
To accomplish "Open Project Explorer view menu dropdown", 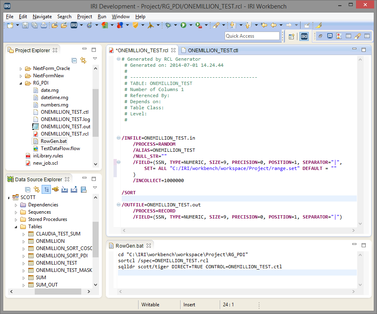I will (95, 59).
